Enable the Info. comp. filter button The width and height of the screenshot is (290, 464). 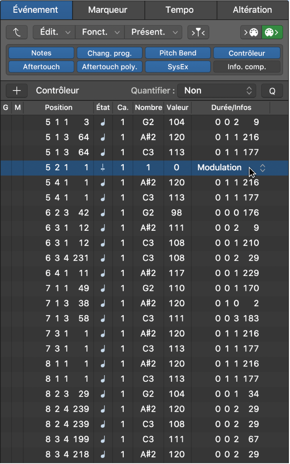[x=247, y=67]
